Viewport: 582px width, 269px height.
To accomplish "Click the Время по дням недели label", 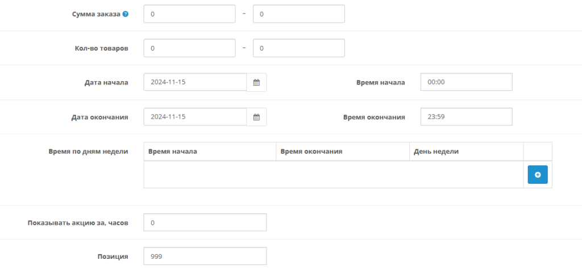I will click(x=89, y=151).
